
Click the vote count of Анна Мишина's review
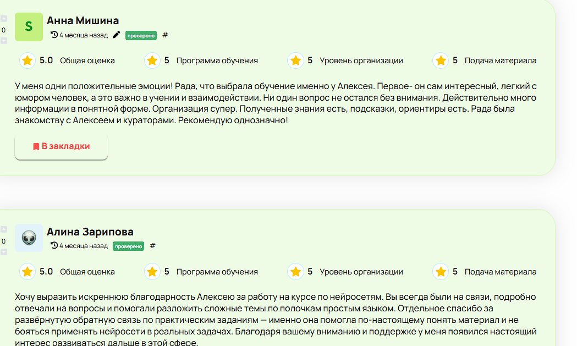[4, 30]
